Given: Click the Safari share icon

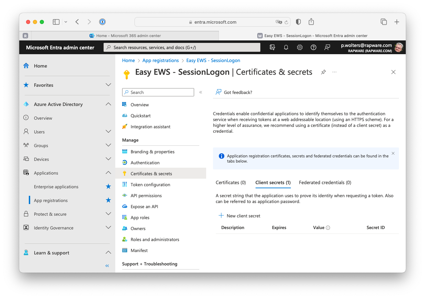Looking at the screenshot, I should (311, 22).
